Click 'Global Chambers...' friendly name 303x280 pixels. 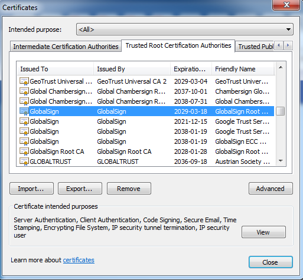(x=242, y=101)
